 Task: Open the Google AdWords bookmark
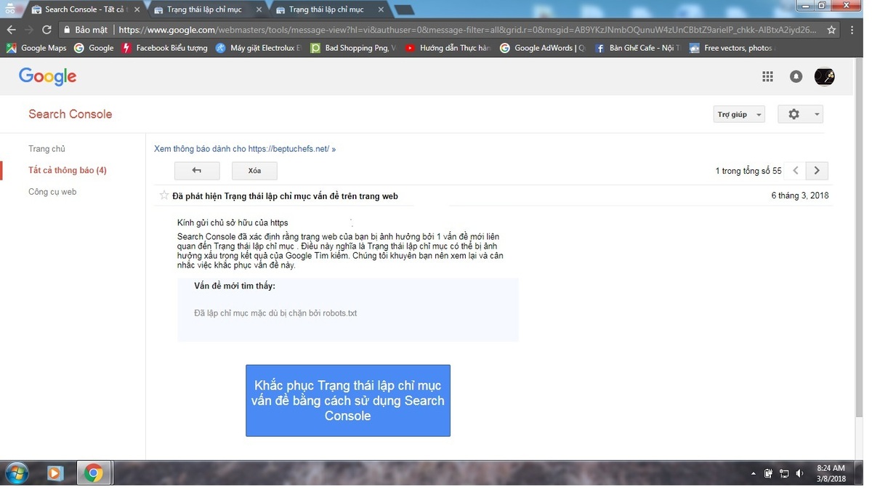[x=543, y=48]
